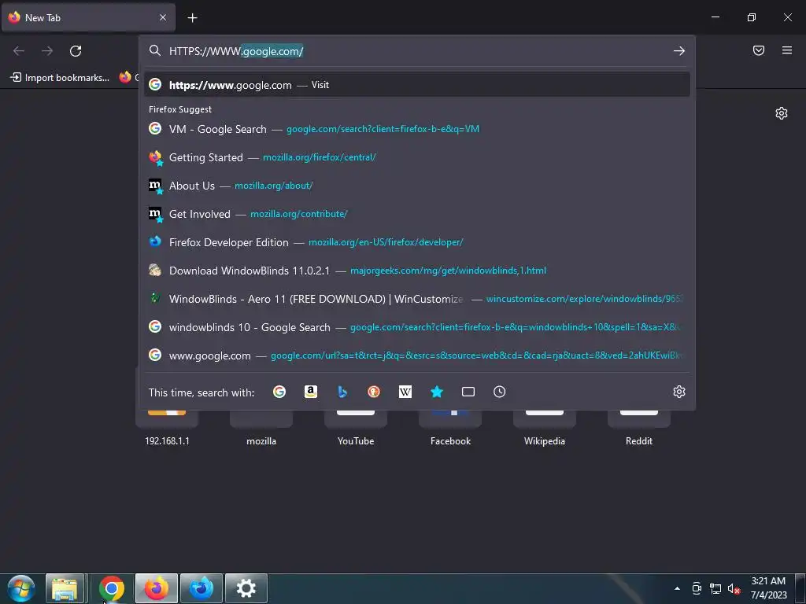Personalize new tab with gear icon
This screenshot has width=806, height=604.
[x=782, y=113]
